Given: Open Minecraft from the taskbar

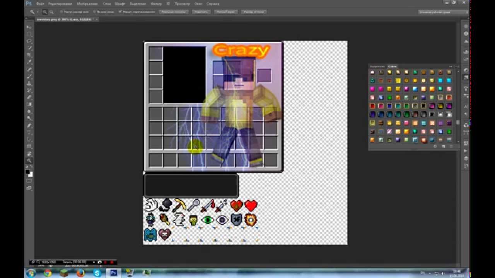Looking at the screenshot, I should [64, 273].
